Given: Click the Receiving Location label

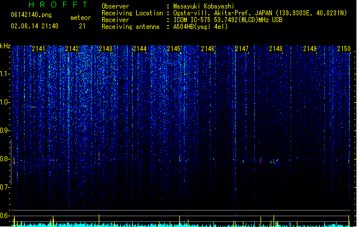Looking at the screenshot, I should pyautogui.click(x=132, y=13).
